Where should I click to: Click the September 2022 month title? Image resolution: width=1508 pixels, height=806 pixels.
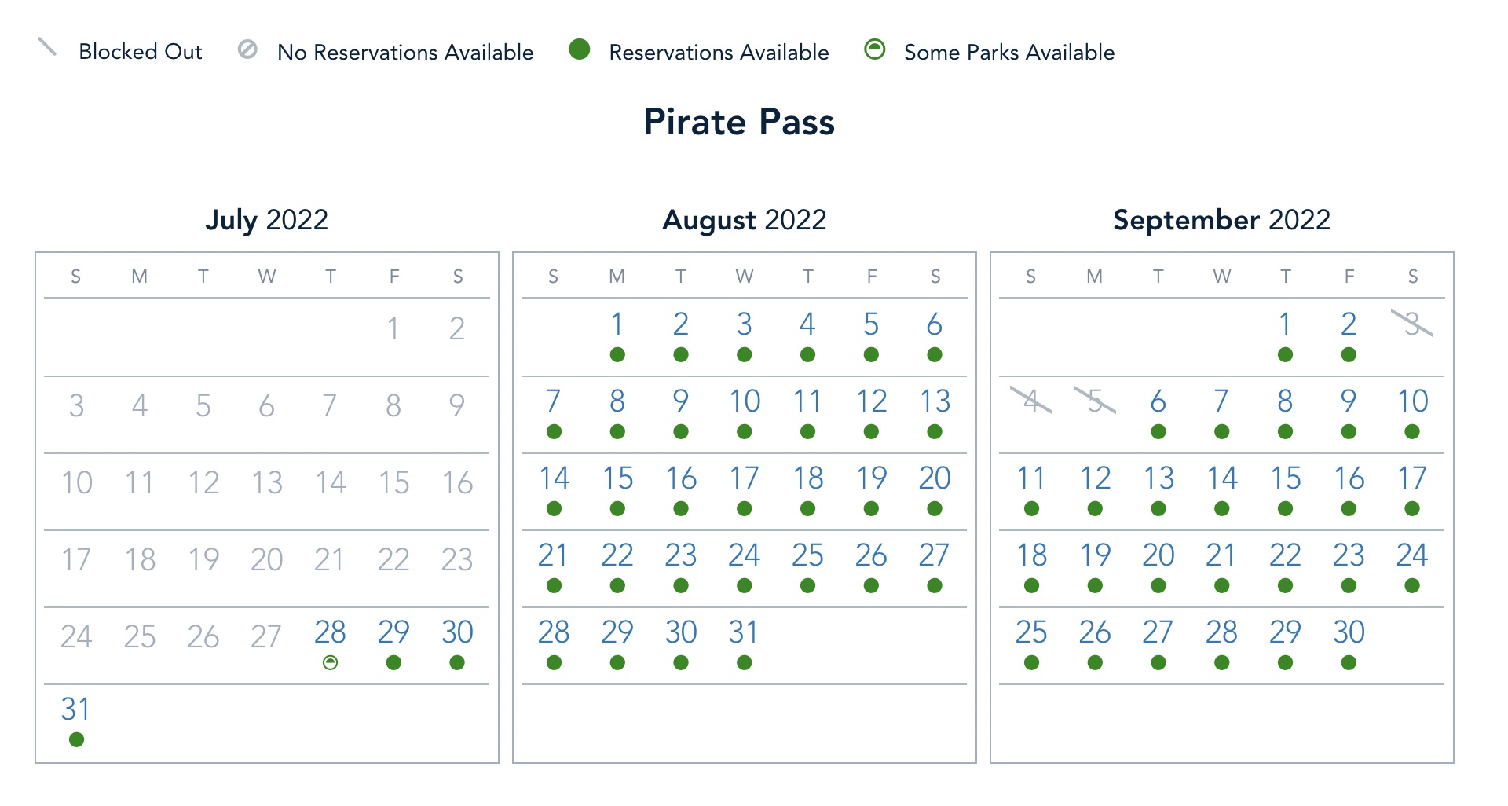(1221, 220)
